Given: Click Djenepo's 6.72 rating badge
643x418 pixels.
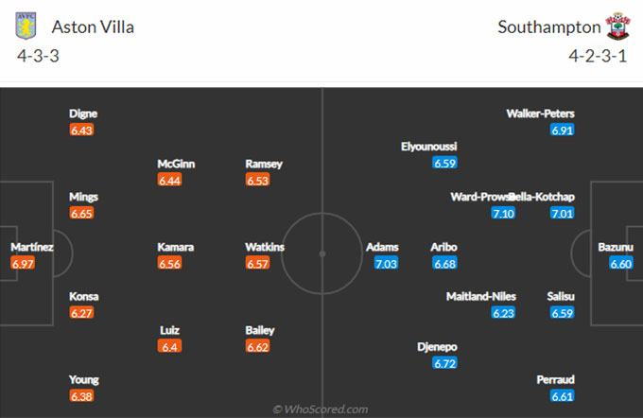Looking at the screenshot, I should [x=445, y=363].
